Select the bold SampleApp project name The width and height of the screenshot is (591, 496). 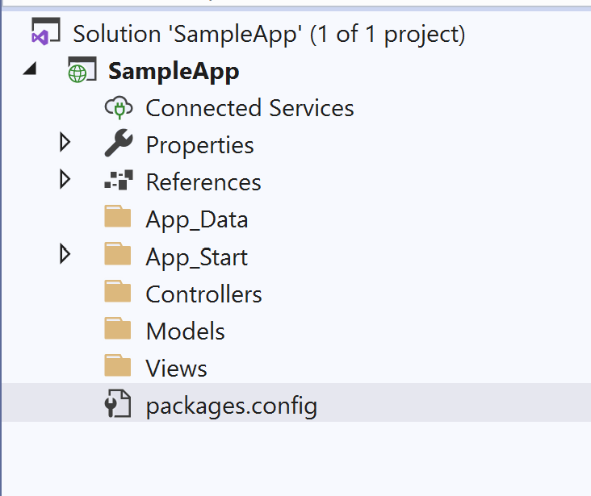tap(174, 72)
